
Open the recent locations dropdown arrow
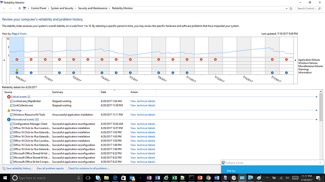[x=15, y=8]
